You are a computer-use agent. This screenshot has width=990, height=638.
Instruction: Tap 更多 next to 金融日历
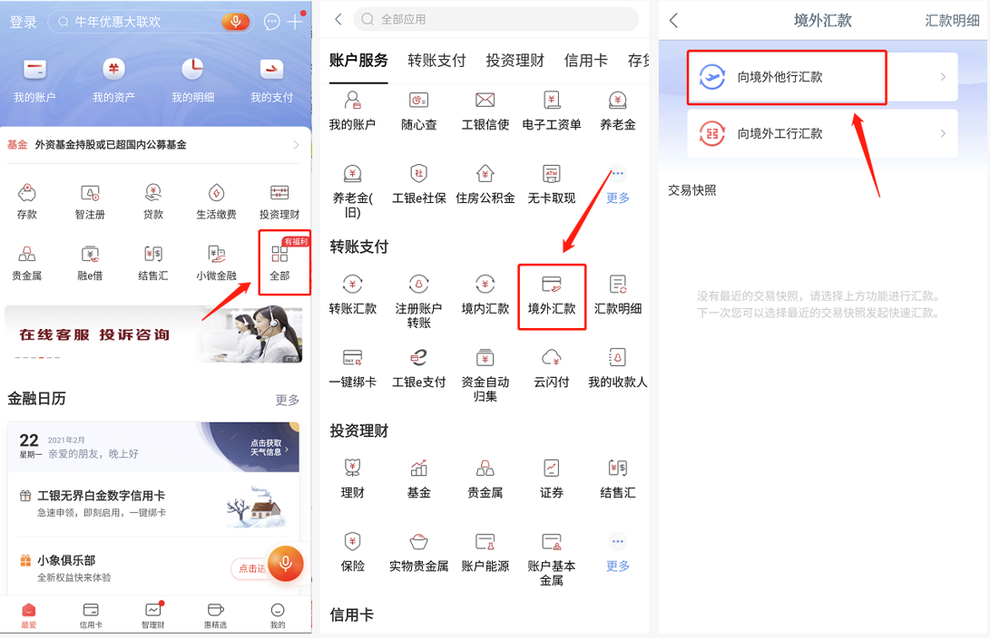pos(288,401)
